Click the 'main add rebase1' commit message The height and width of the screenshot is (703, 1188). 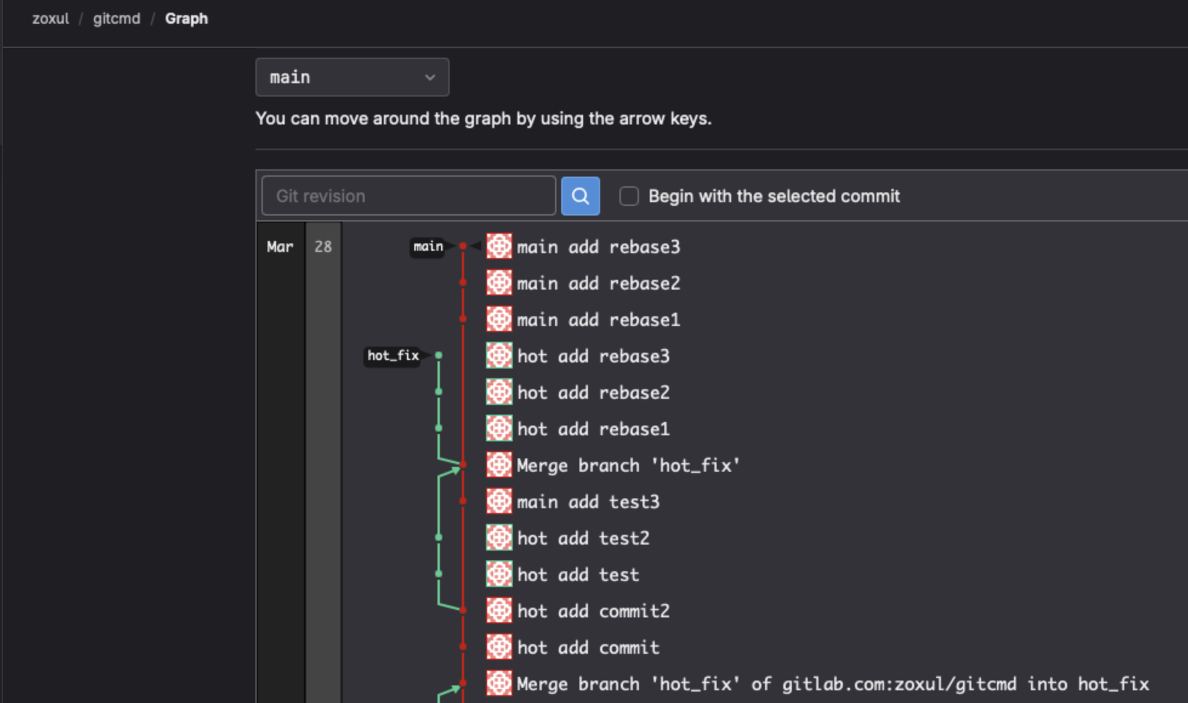[x=598, y=319]
